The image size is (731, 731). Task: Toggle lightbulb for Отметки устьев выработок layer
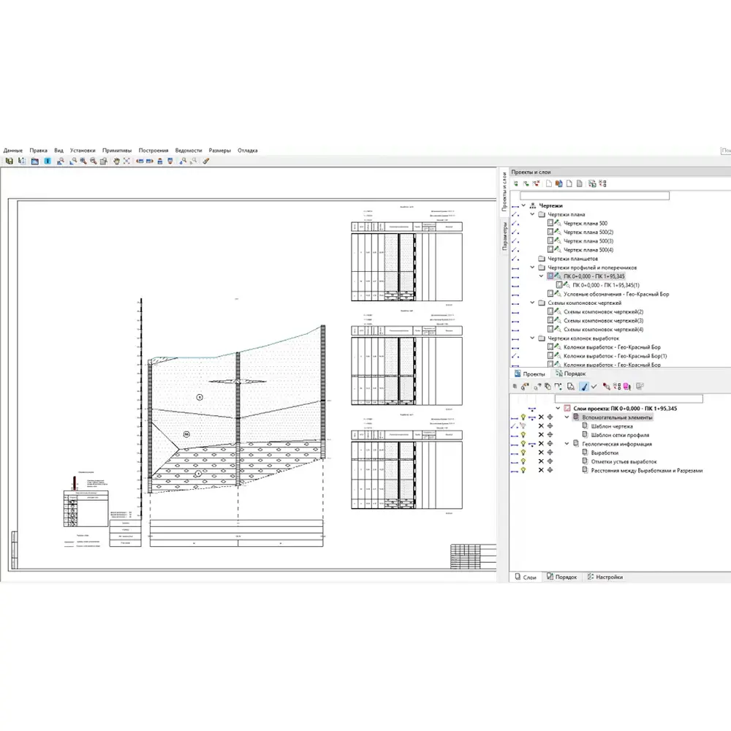pos(523,461)
